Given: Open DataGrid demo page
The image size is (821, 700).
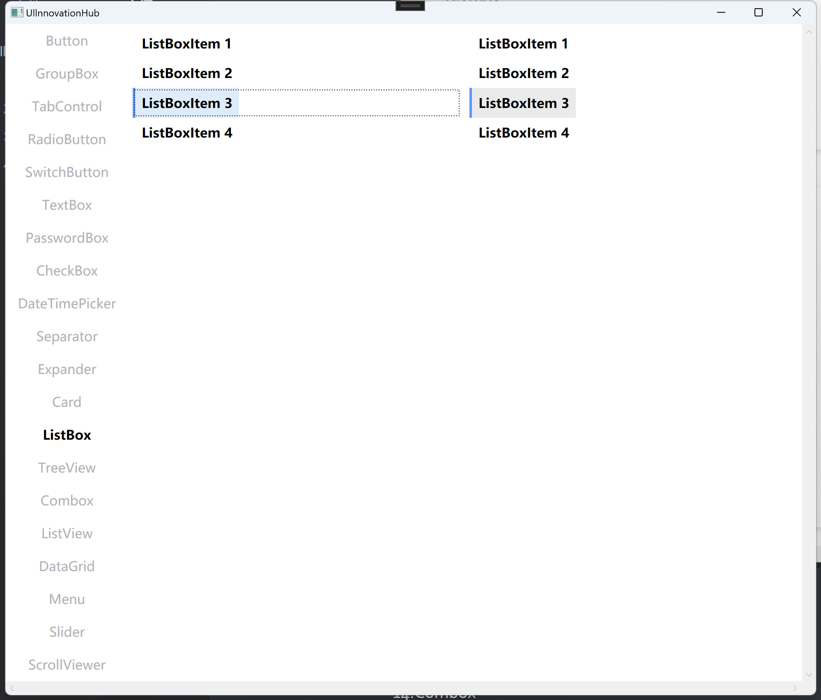Looking at the screenshot, I should [67, 566].
